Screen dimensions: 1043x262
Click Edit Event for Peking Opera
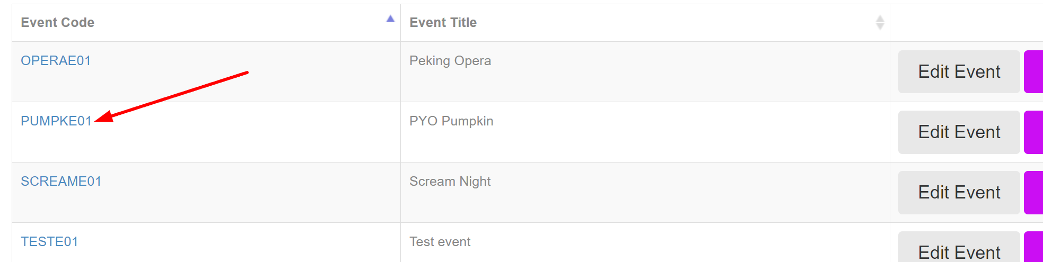pos(959,72)
